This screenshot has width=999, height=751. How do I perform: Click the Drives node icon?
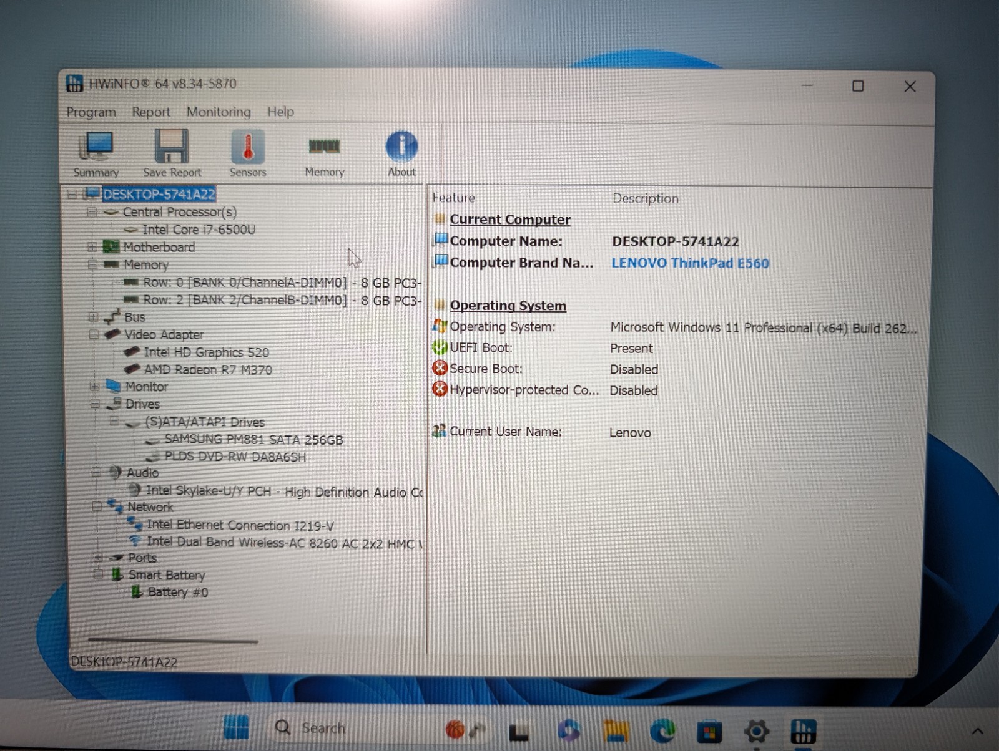click(x=114, y=403)
